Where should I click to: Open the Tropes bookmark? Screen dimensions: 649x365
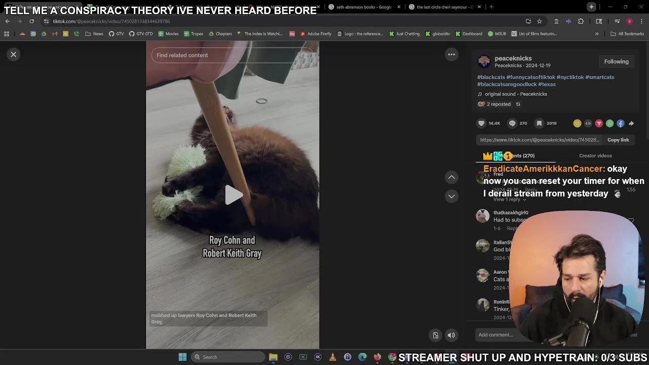(x=194, y=34)
